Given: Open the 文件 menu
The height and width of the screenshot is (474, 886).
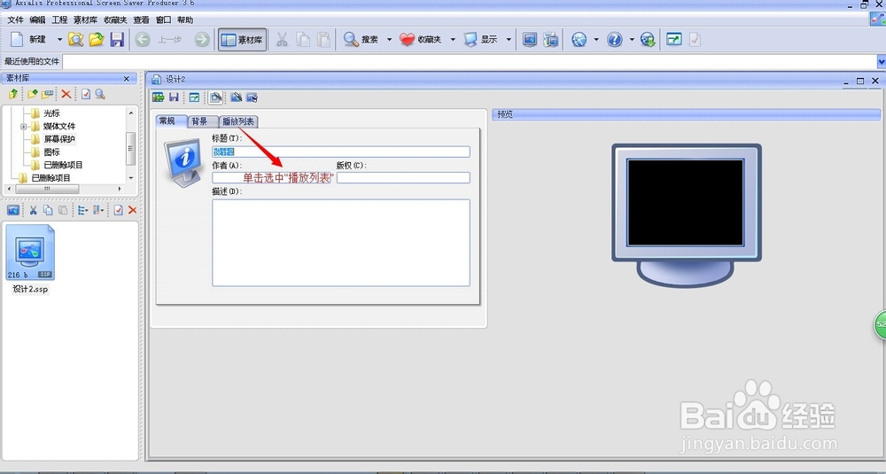Looking at the screenshot, I should coord(15,19).
